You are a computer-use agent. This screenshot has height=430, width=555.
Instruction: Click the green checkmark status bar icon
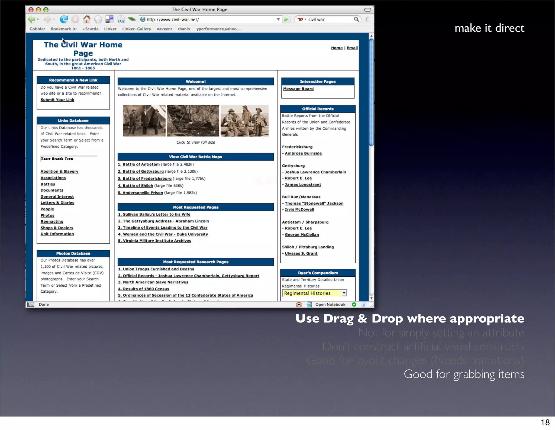(x=354, y=305)
